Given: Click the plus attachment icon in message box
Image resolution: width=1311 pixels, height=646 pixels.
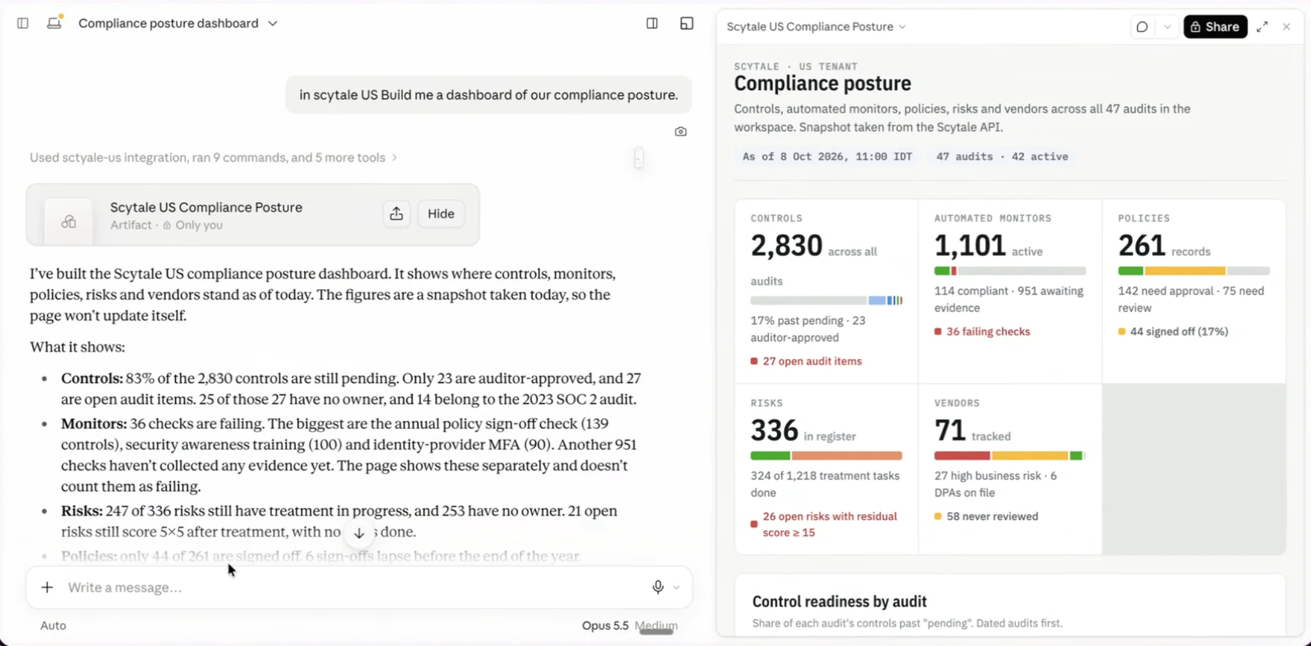Looking at the screenshot, I should click(x=47, y=587).
